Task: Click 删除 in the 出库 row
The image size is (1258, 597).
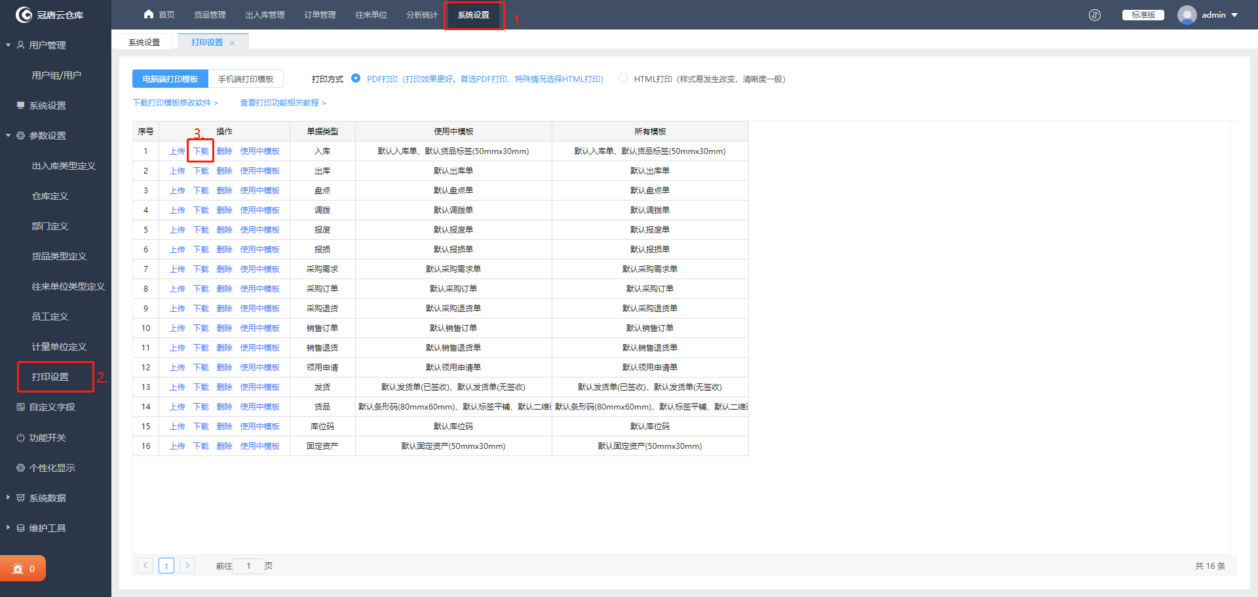Action: coord(224,171)
